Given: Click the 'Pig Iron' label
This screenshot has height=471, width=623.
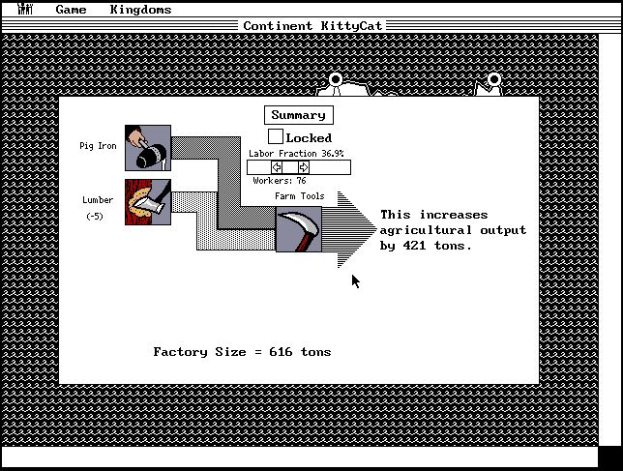Looking at the screenshot, I should point(98,146).
